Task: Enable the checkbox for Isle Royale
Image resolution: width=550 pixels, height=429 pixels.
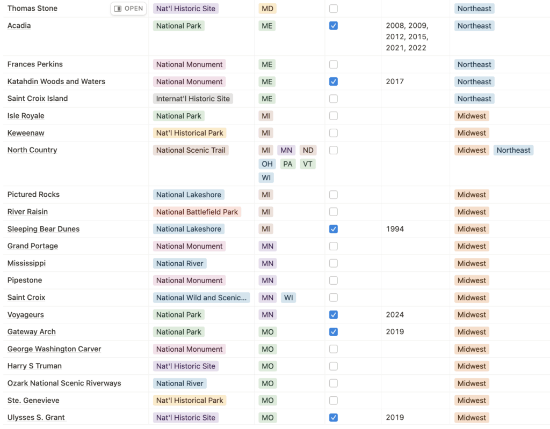Action: coord(334,115)
